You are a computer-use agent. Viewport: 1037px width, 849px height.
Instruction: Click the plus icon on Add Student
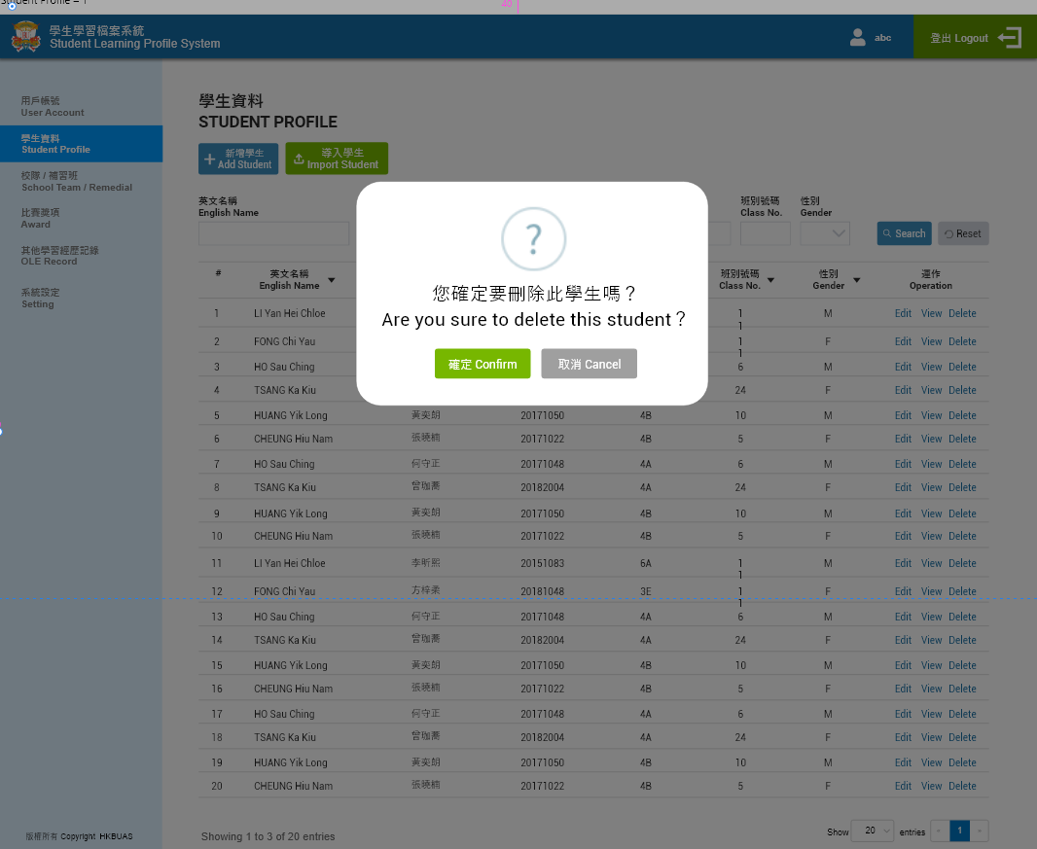pos(209,159)
